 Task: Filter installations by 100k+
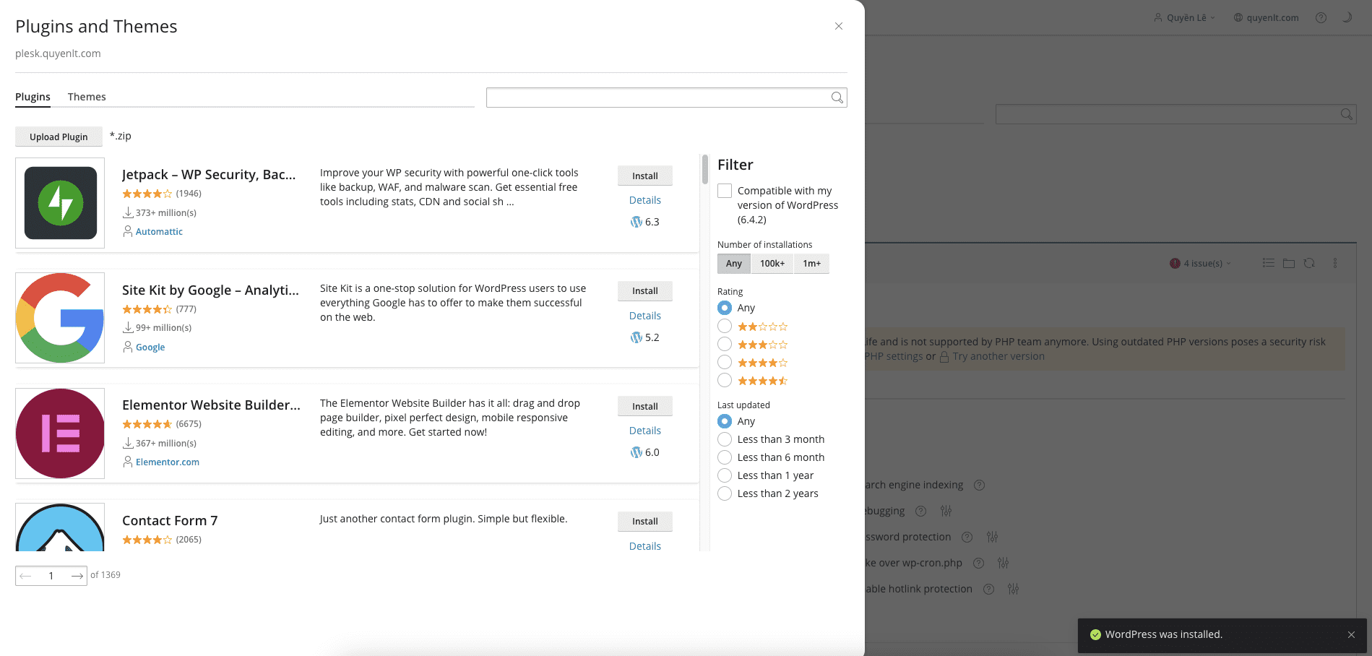tap(772, 264)
